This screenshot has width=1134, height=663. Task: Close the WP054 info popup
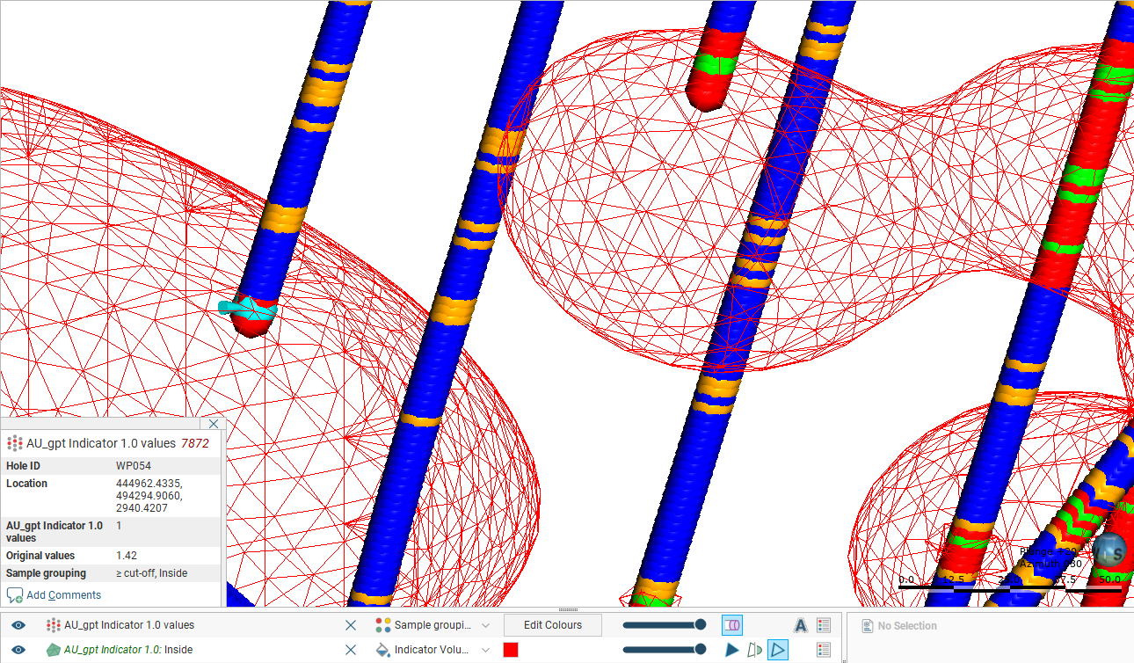(214, 424)
